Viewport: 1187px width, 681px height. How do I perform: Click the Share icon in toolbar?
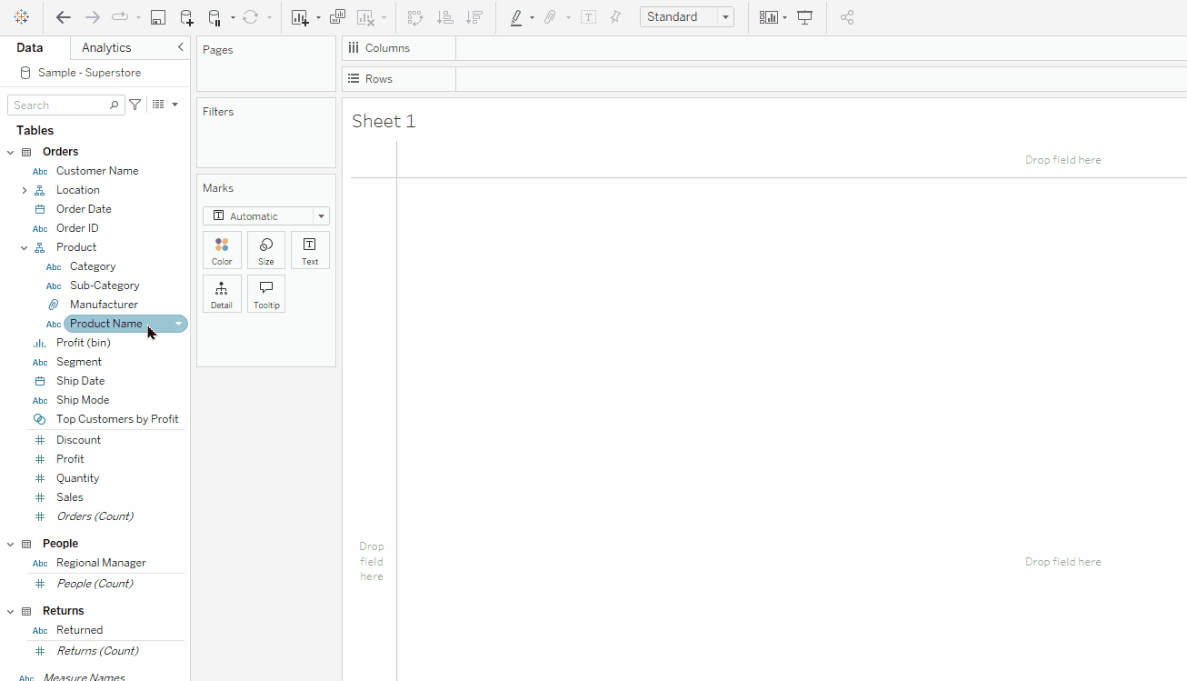[x=847, y=17]
